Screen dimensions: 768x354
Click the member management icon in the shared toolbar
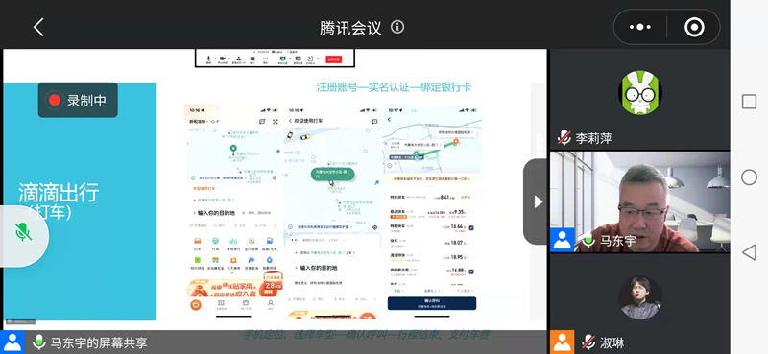238,59
